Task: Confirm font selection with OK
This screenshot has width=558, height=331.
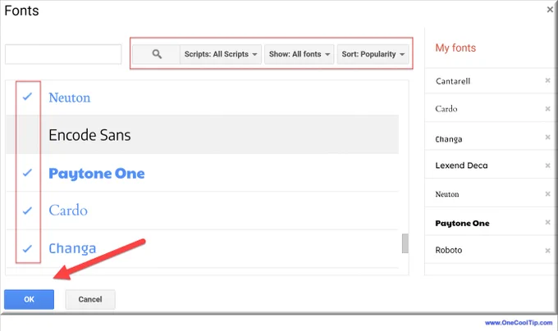Action: (30, 299)
